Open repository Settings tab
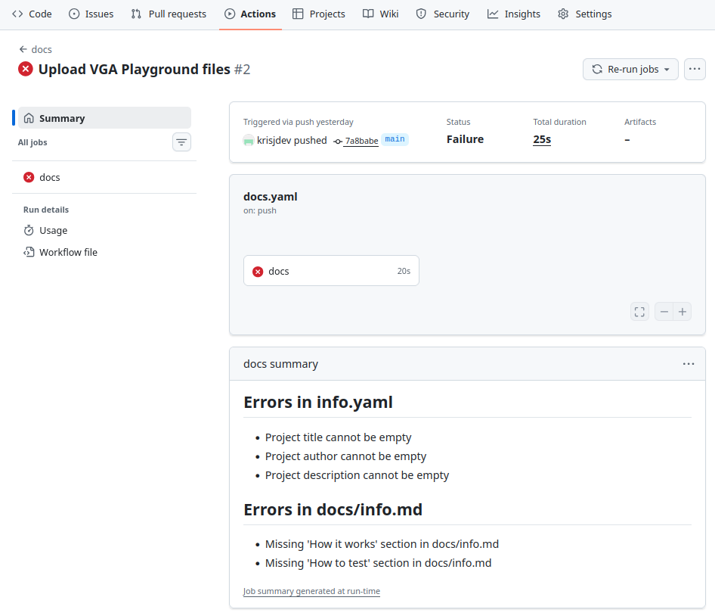The height and width of the screenshot is (616, 715). click(584, 14)
